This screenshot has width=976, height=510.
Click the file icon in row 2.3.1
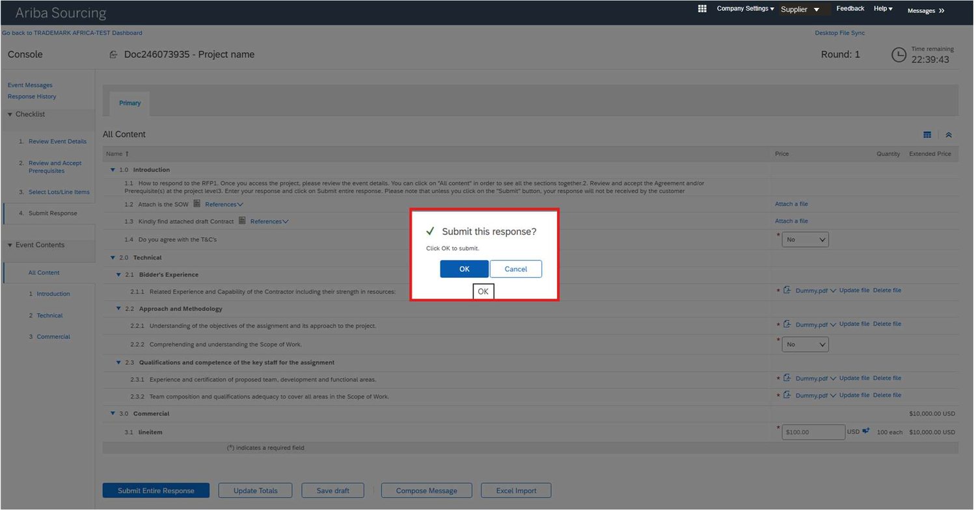click(x=787, y=378)
